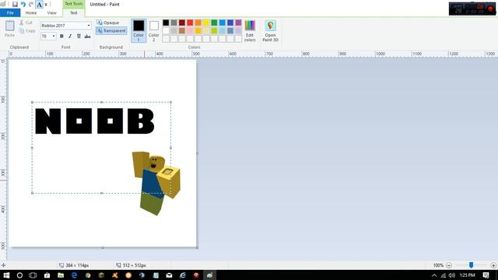The image size is (498, 280).
Task: Switch to the Home tab
Action: click(x=31, y=12)
